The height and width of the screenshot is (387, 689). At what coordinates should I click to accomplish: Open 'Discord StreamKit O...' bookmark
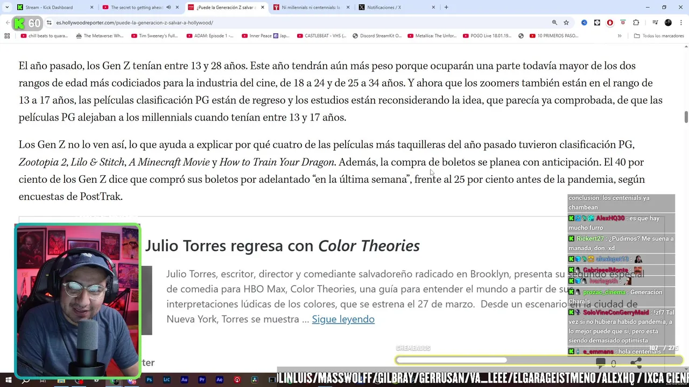click(377, 36)
